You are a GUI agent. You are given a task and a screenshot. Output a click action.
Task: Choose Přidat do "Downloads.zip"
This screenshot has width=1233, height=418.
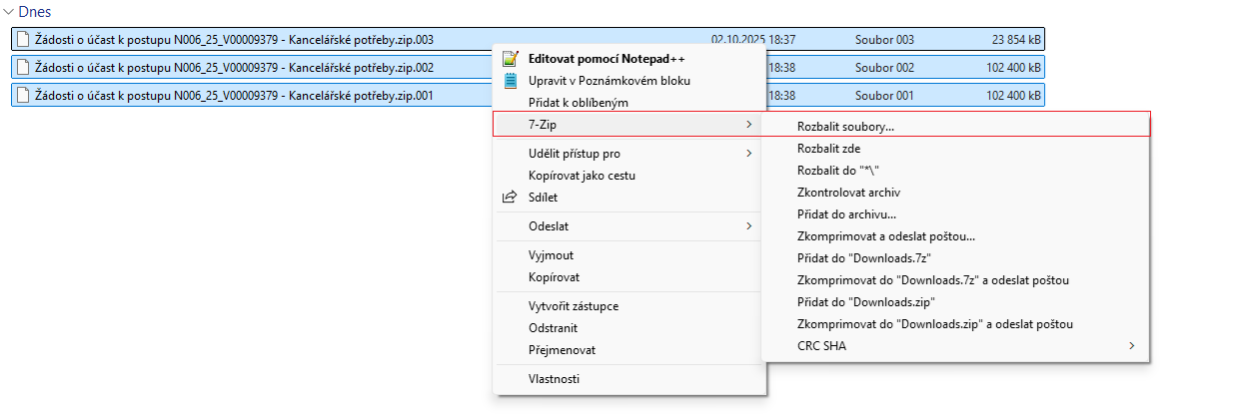click(x=865, y=302)
